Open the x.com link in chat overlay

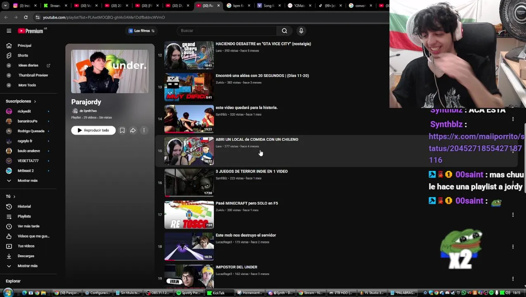click(x=476, y=148)
